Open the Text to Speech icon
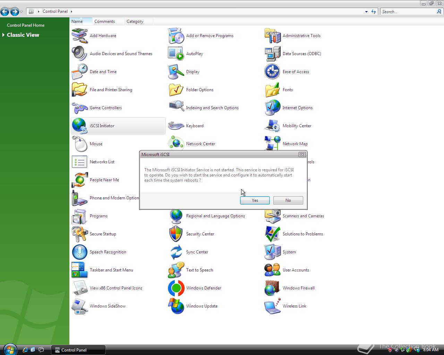Image resolution: width=444 pixels, height=355 pixels. (x=176, y=270)
